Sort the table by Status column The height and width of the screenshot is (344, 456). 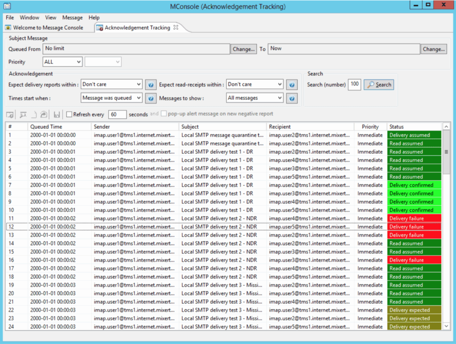414,127
